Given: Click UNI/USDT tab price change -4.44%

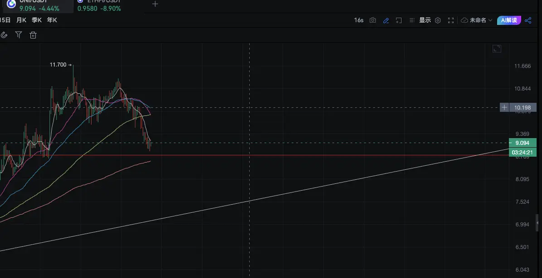Looking at the screenshot, I should point(49,9).
